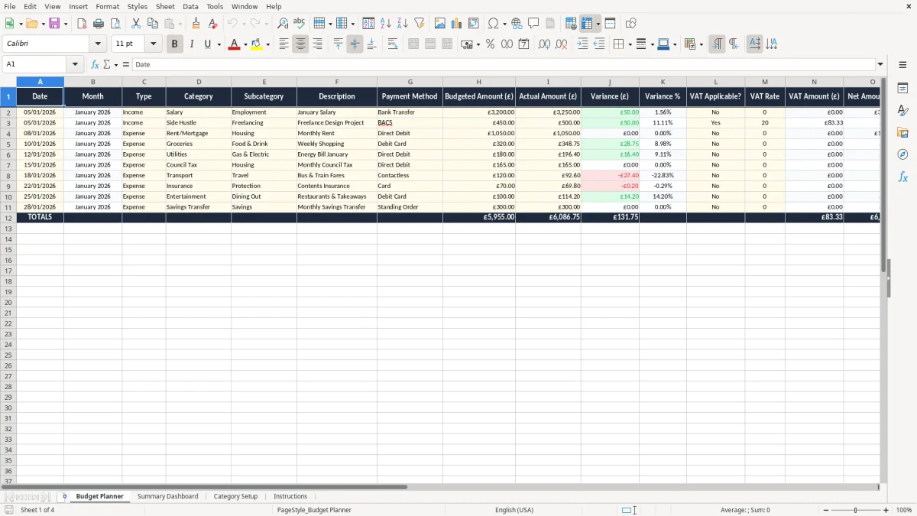
Task: Expand Open document dropdown arrow
Action: point(43,24)
